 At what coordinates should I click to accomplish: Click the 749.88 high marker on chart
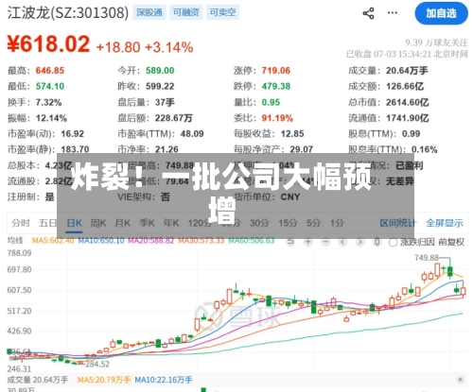click(427, 258)
